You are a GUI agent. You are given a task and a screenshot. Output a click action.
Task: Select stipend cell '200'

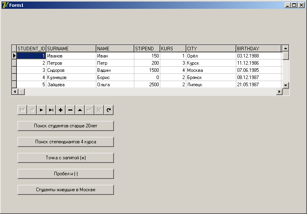147,63
